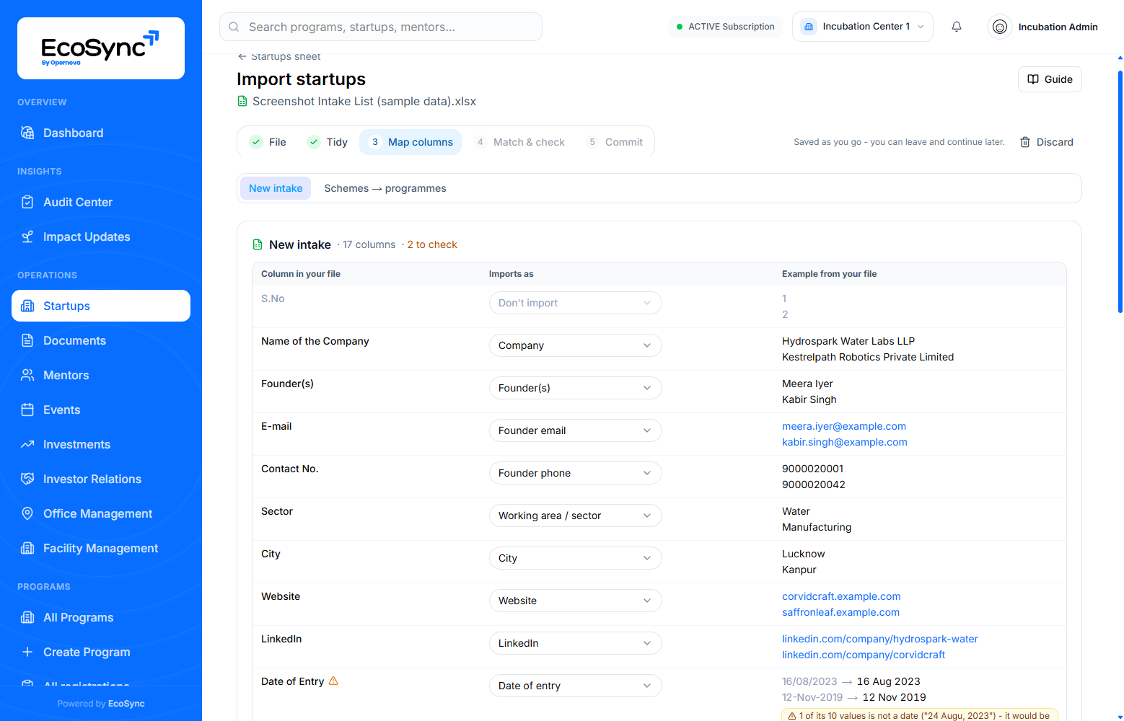This screenshot has width=1124, height=721.
Task: Click the Discard button
Action: [1047, 142]
